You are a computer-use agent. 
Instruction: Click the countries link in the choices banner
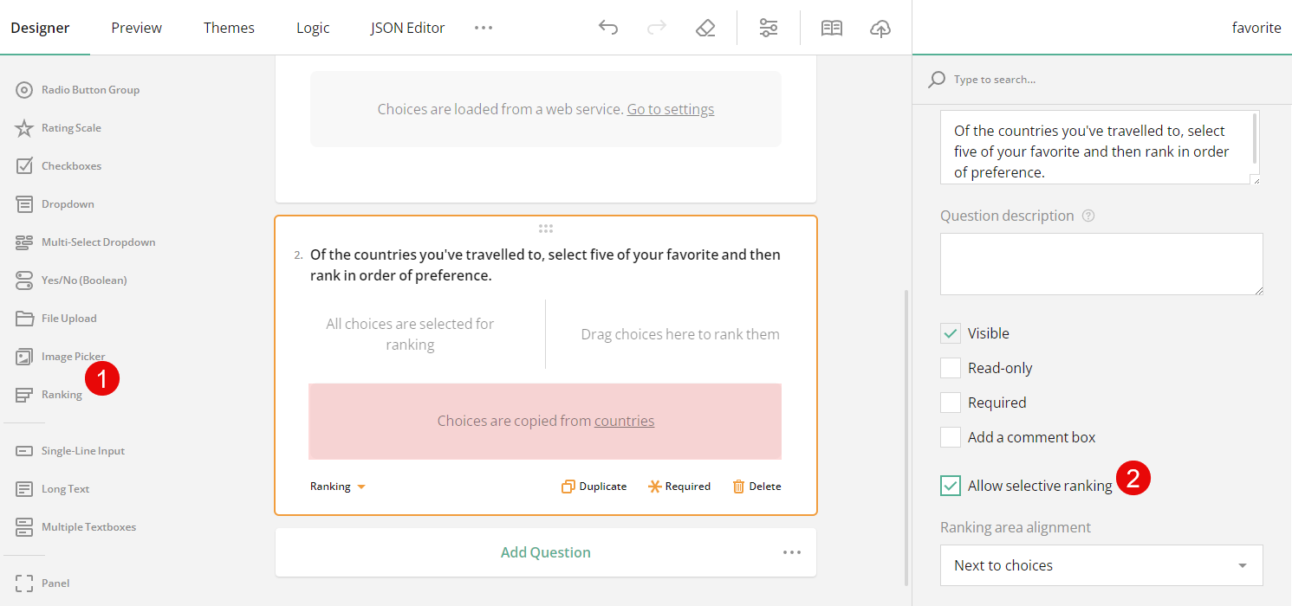click(624, 422)
